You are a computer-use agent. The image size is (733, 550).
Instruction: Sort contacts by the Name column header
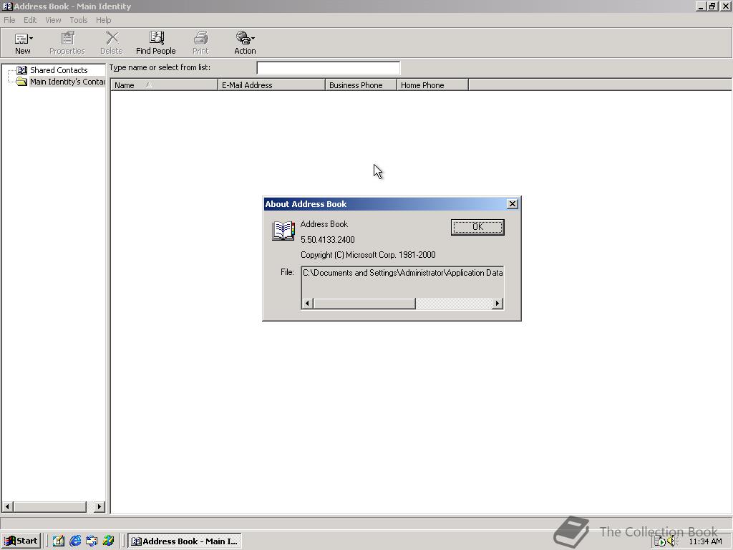click(164, 85)
